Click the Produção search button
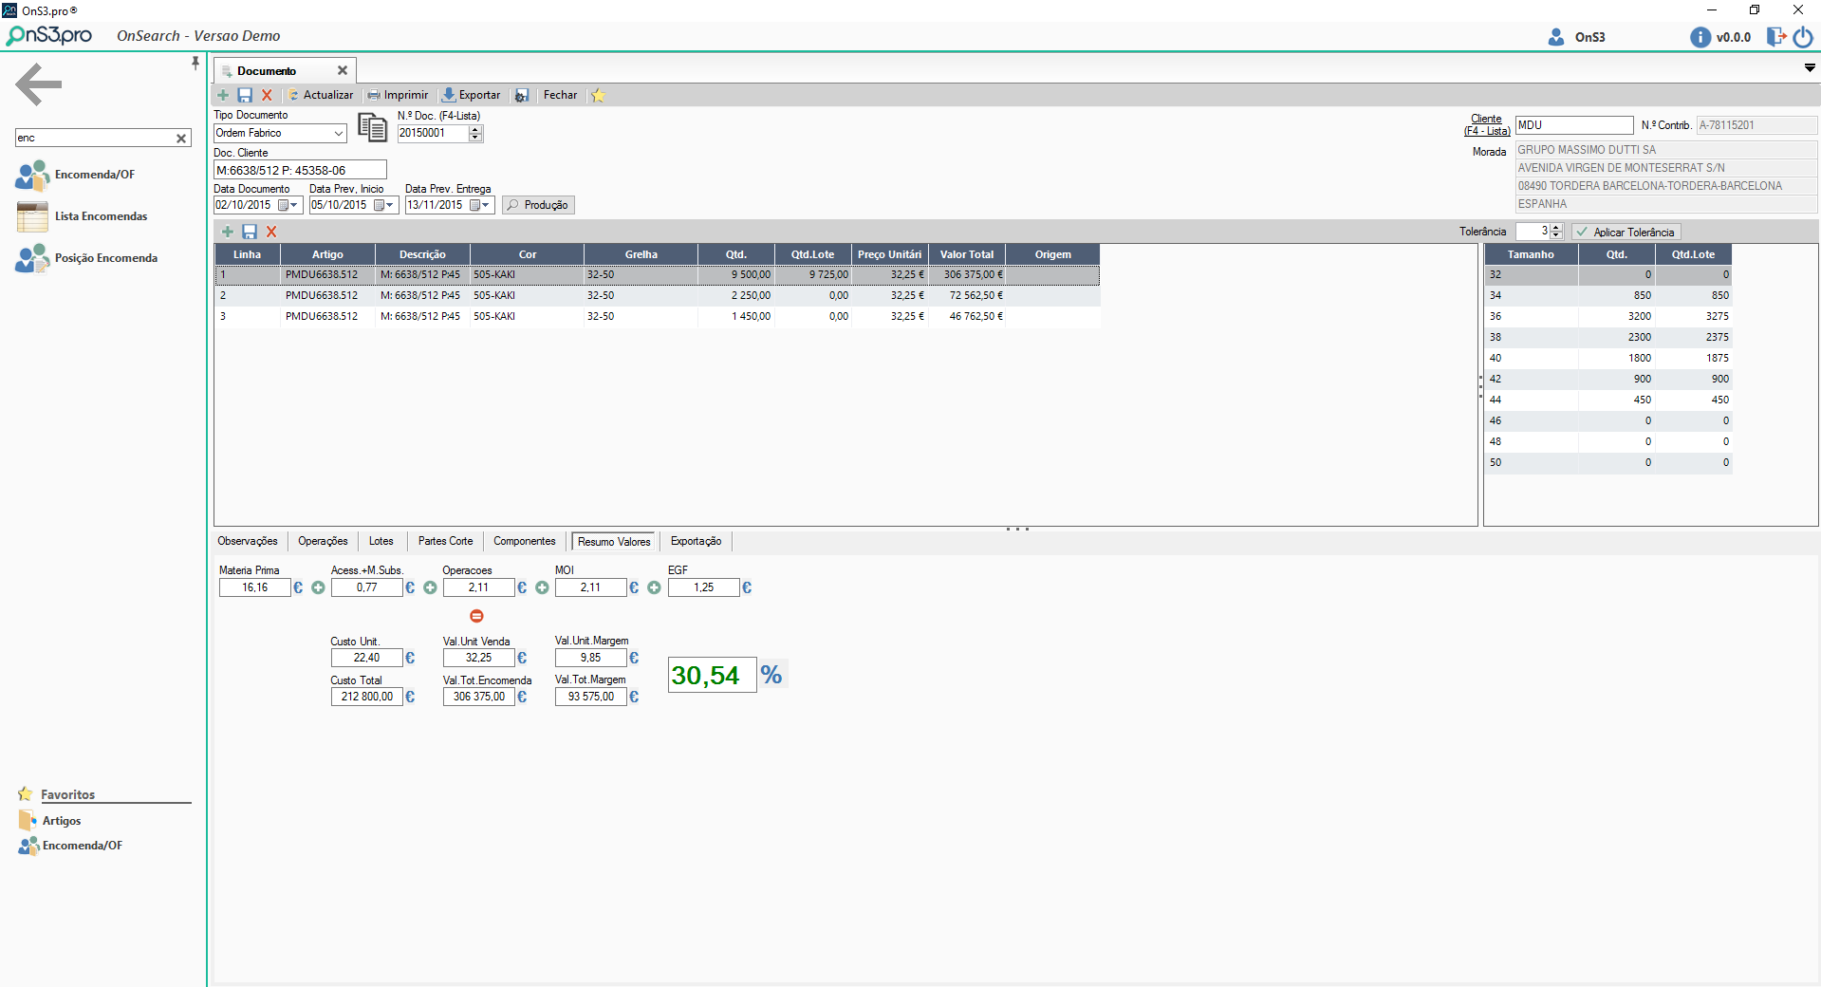This screenshot has width=1821, height=987. pyautogui.click(x=538, y=206)
